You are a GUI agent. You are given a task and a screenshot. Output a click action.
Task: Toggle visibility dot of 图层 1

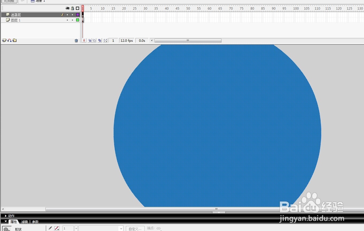click(67, 20)
